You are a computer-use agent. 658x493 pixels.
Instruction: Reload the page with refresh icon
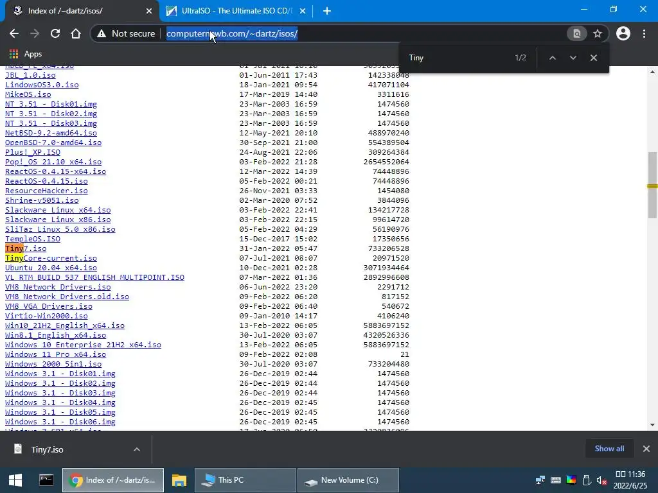pos(55,33)
